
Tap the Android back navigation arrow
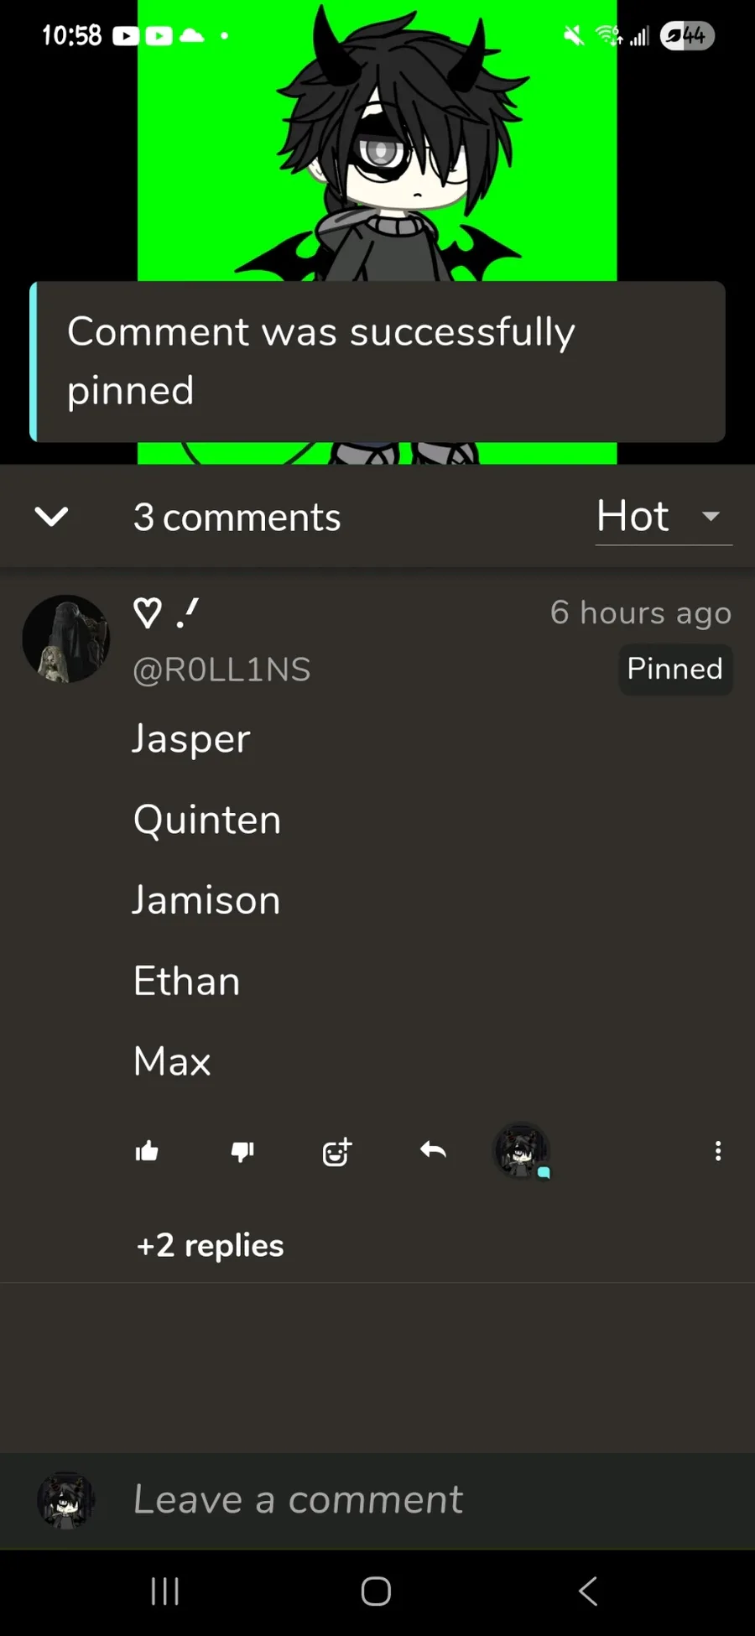click(x=588, y=1591)
